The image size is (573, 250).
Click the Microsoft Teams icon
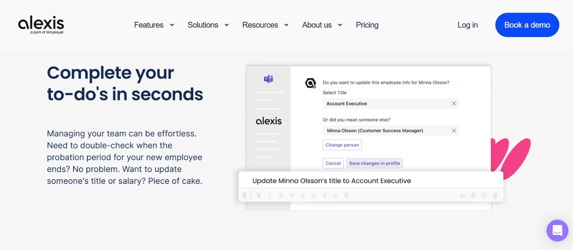[269, 79]
